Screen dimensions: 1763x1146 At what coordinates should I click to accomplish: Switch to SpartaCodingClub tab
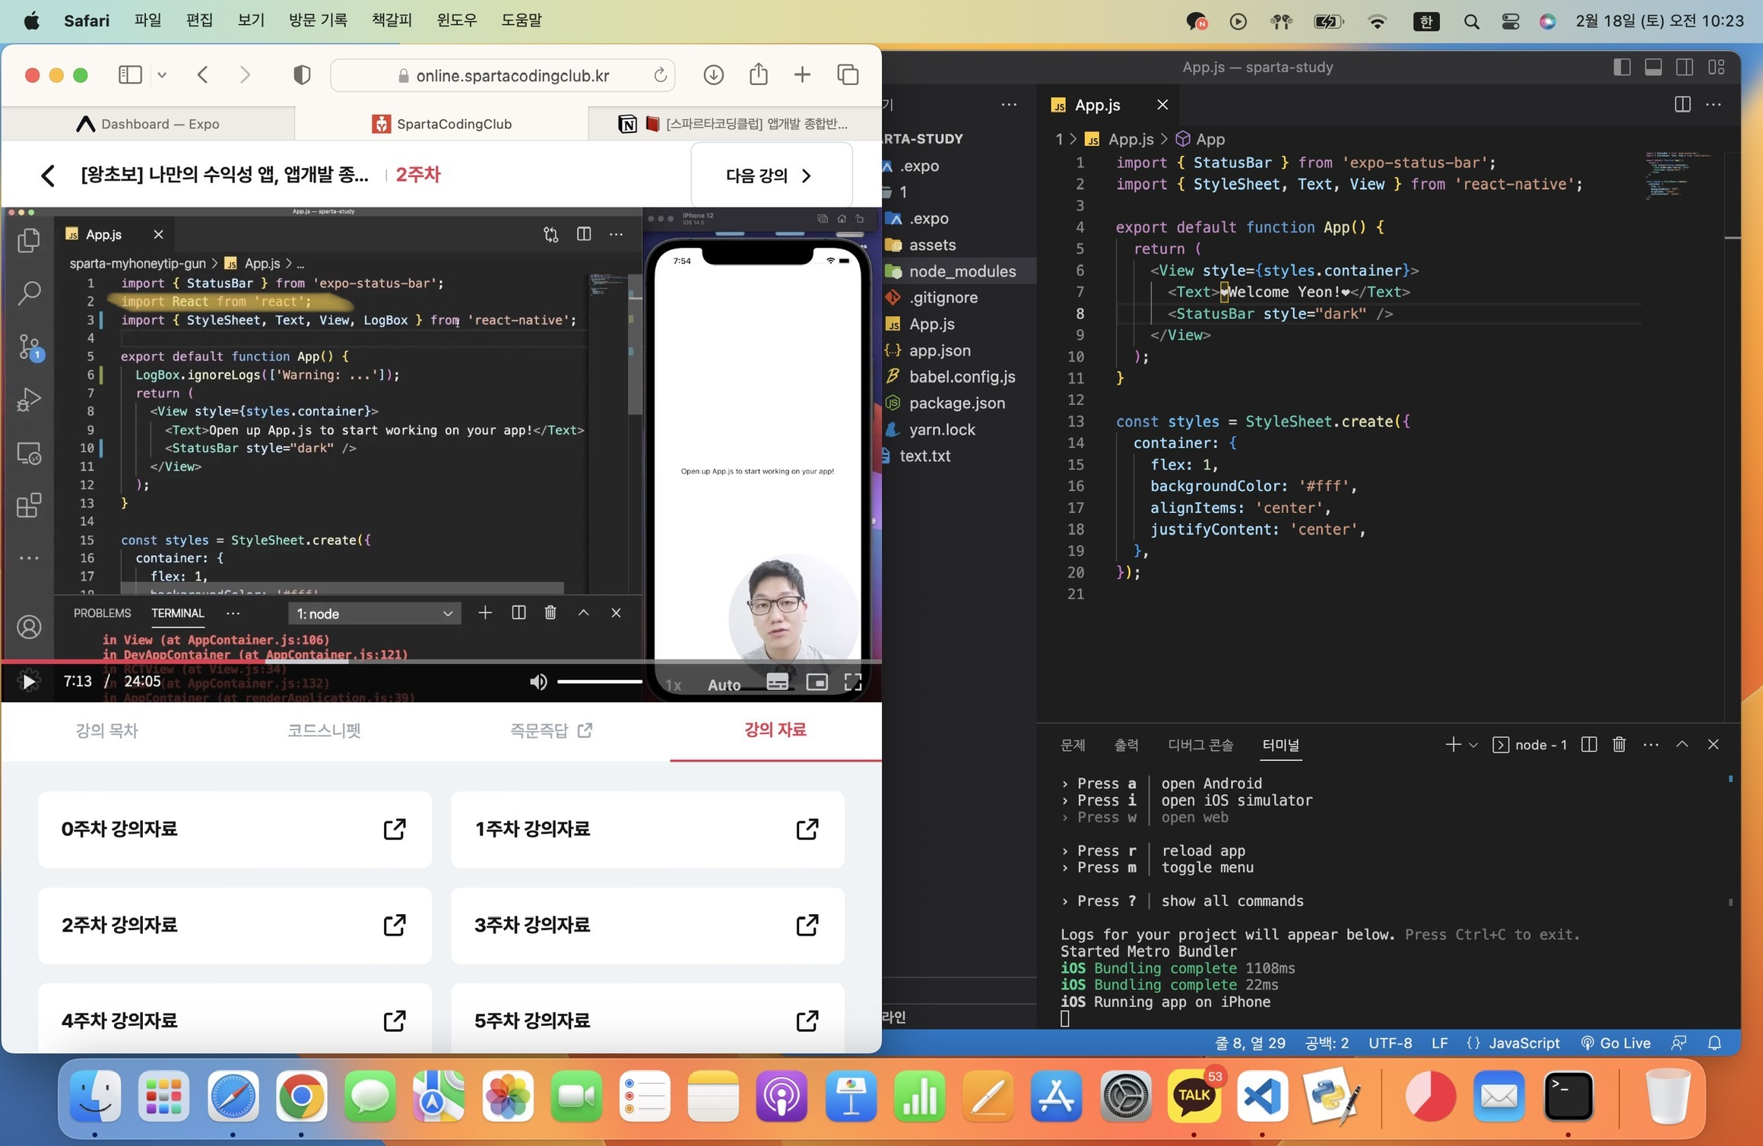(442, 124)
